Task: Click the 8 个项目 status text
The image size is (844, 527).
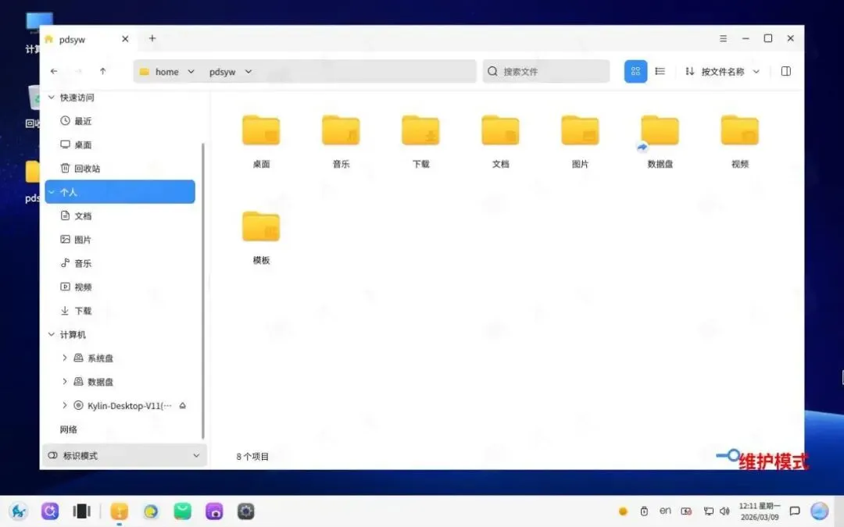Action: point(252,457)
